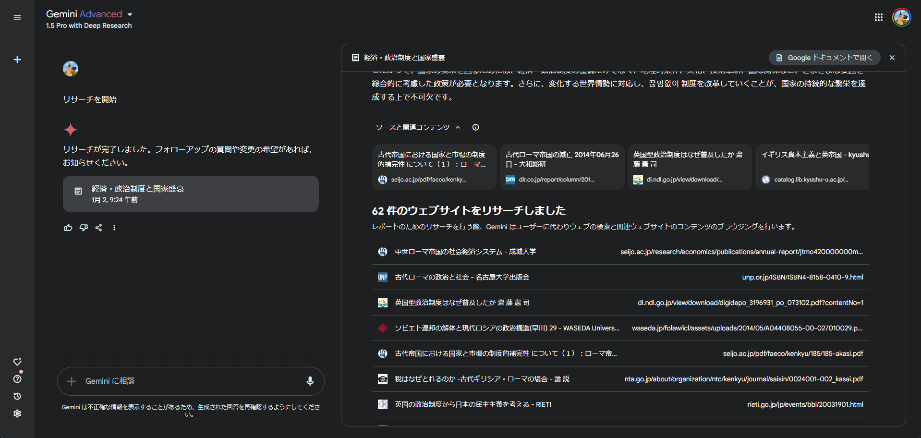Open the Google apps grid
This screenshot has width=921, height=438.
click(879, 17)
